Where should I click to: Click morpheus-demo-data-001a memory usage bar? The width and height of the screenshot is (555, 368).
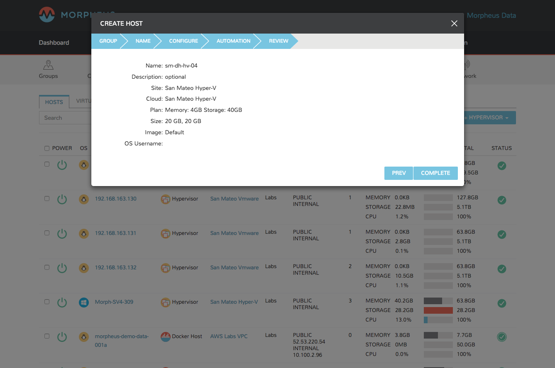tap(438, 335)
